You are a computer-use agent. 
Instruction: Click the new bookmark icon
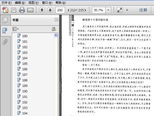(54, 29)
